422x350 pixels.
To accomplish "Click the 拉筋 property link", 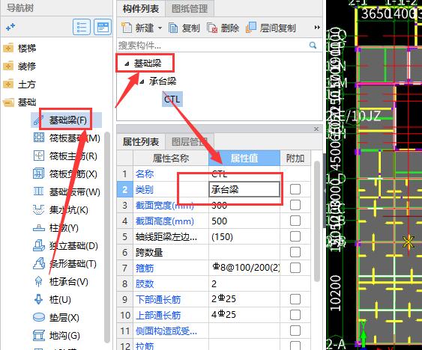I will 145,346.
